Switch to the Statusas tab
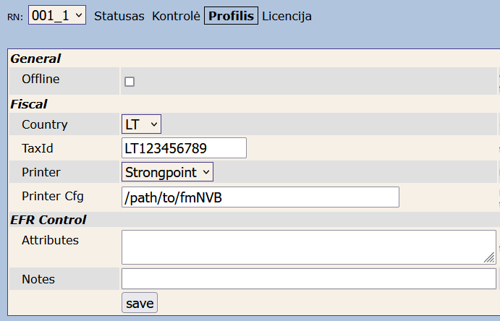Viewport: 500px width, 321px height. [x=119, y=15]
